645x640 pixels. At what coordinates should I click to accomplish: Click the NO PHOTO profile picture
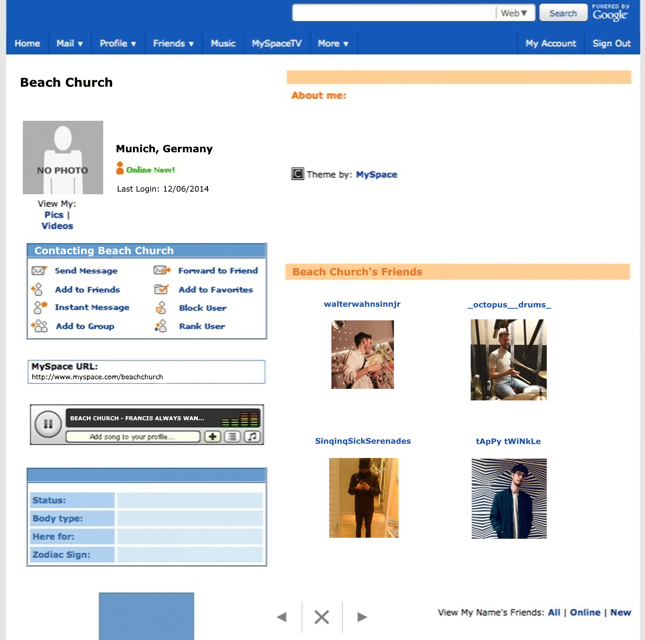(63, 157)
